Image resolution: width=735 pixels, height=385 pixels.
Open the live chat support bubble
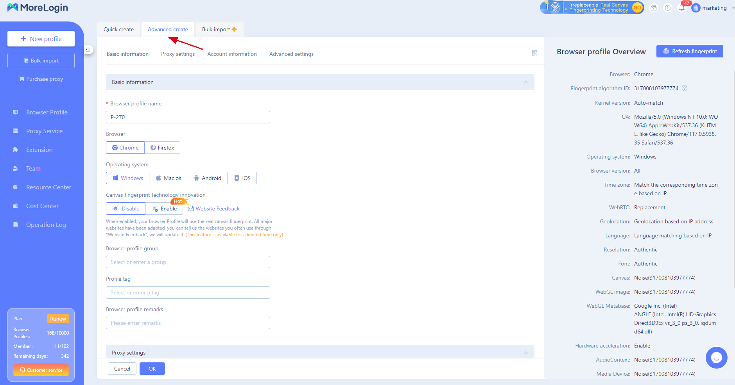(716, 357)
